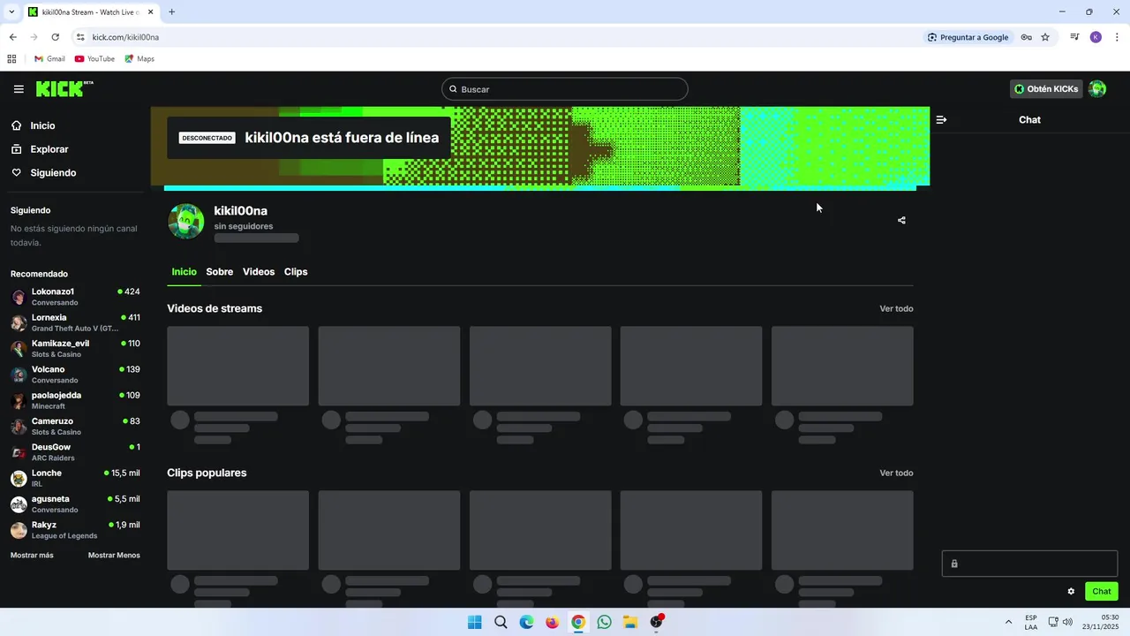Click the chat message input box
1130x636 pixels.
pos(1029,564)
